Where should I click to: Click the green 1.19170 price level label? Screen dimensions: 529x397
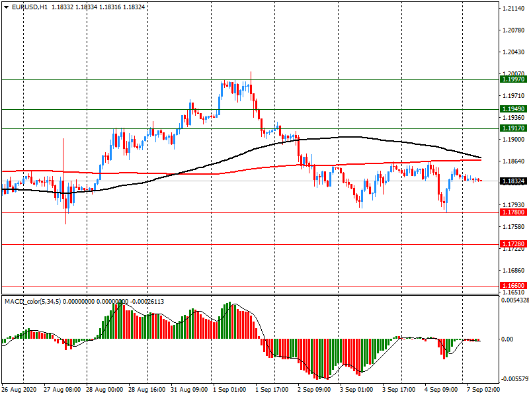tap(513, 128)
